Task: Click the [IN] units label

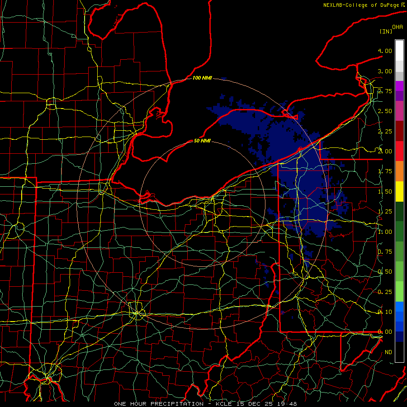Action: tap(386, 31)
